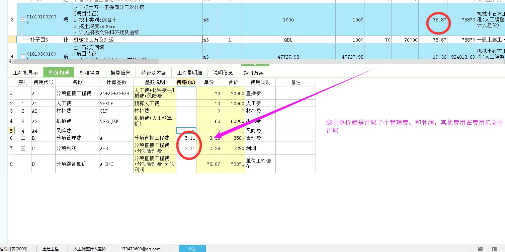Click the 费用代号 column header
The width and height of the screenshot is (505, 252).
tap(43, 82)
